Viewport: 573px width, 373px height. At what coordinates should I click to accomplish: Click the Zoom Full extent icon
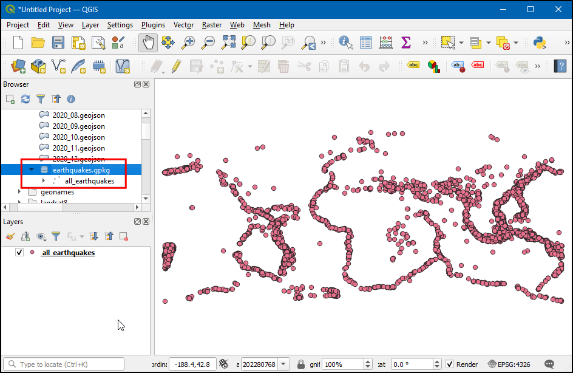coord(228,43)
